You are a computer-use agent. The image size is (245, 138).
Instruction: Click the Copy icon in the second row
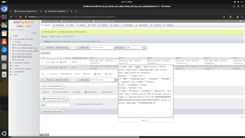tap(53, 67)
